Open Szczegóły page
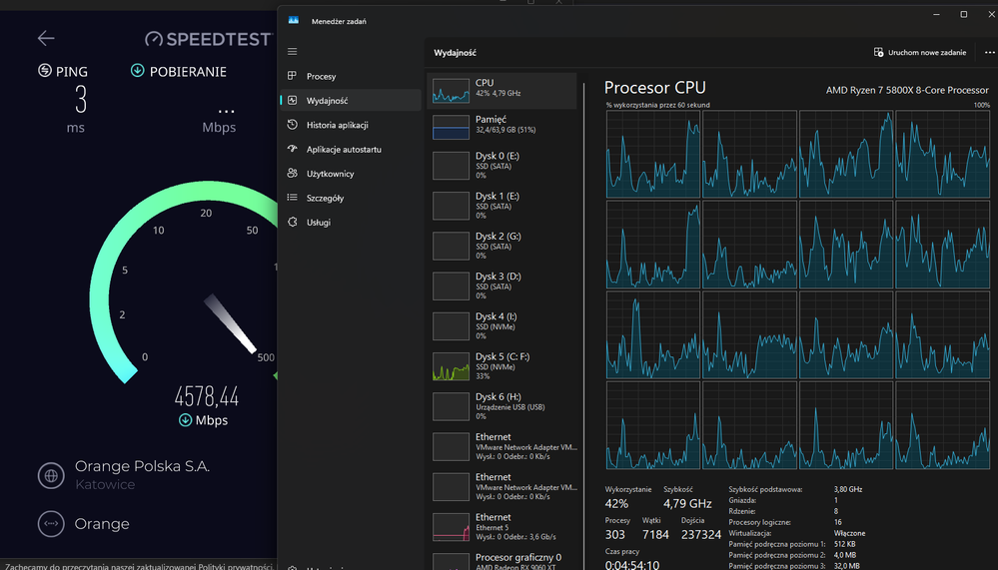 click(351, 198)
